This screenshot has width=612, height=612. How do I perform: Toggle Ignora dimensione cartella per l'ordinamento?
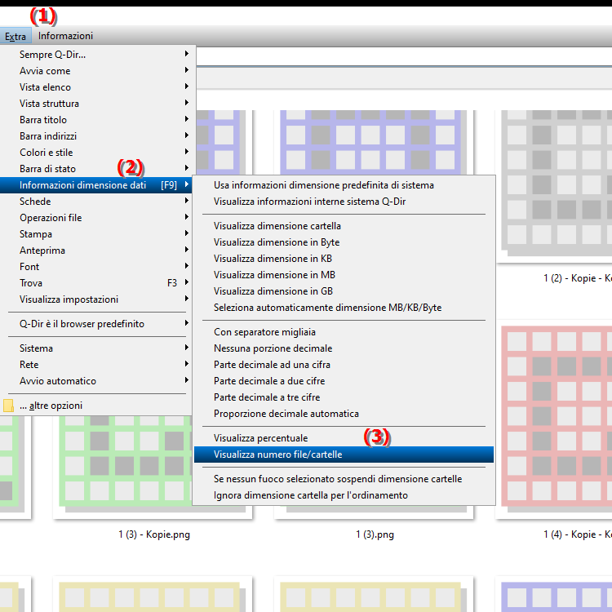point(310,495)
